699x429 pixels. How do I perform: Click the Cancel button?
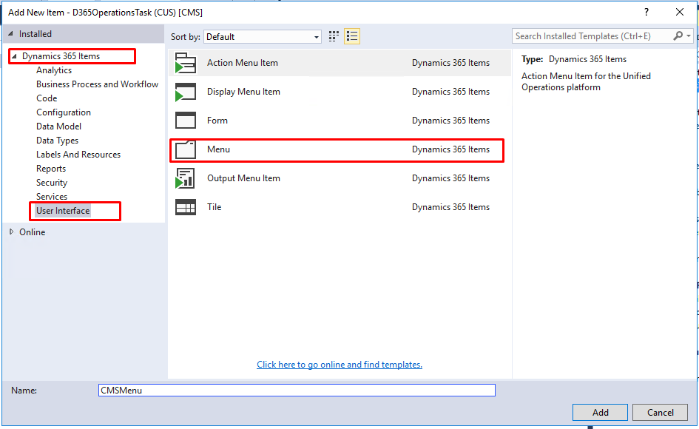click(x=661, y=413)
